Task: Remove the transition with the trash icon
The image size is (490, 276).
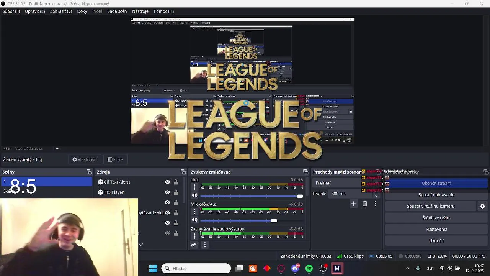Action: tap(365, 204)
